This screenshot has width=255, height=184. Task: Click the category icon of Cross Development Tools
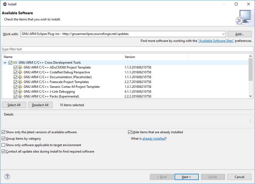coord(15,63)
